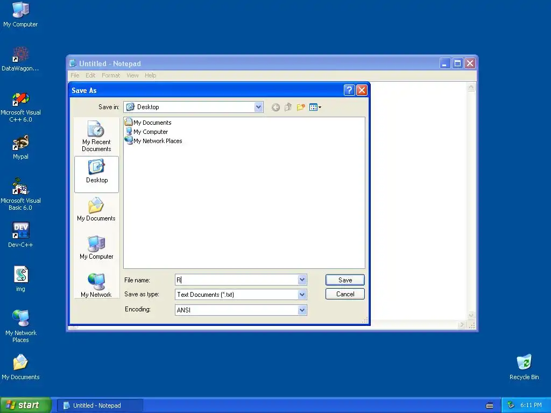This screenshot has width=551, height=413.
Task: Click Notepad's vertical scrollbar down arrow
Action: pyautogui.click(x=471, y=315)
